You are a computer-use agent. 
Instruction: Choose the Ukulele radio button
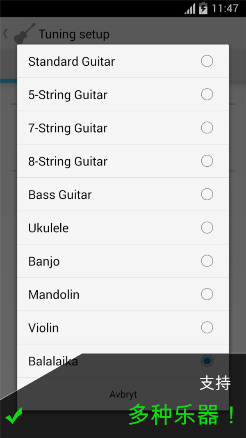pos(207,228)
